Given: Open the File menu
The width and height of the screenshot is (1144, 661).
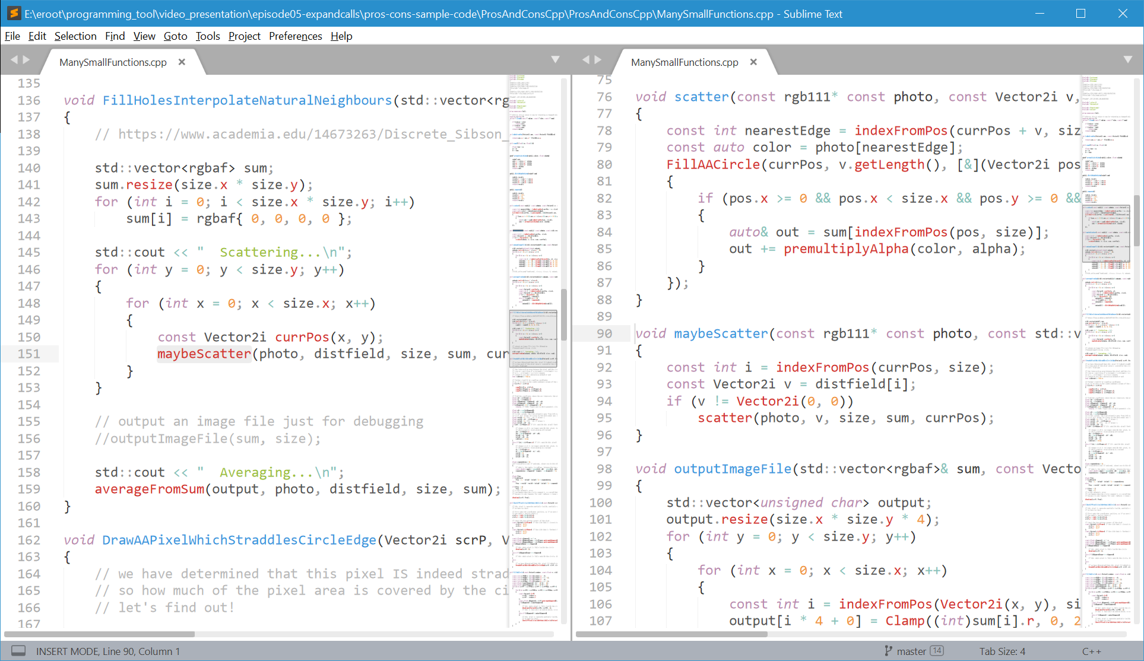Looking at the screenshot, I should click(12, 36).
